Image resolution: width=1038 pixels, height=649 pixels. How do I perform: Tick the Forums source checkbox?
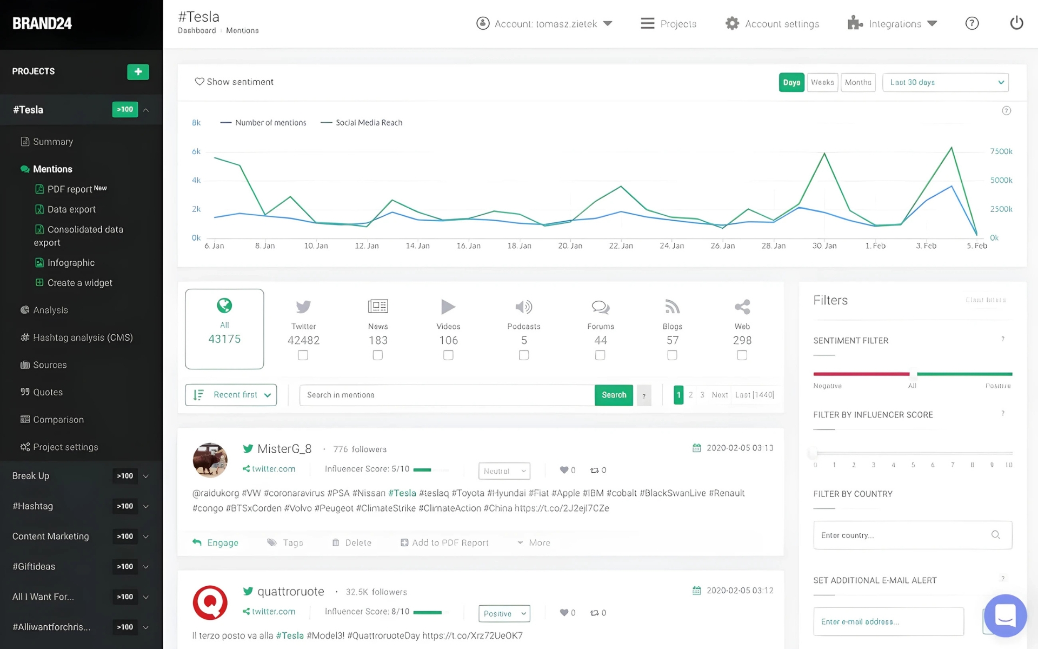click(x=600, y=355)
